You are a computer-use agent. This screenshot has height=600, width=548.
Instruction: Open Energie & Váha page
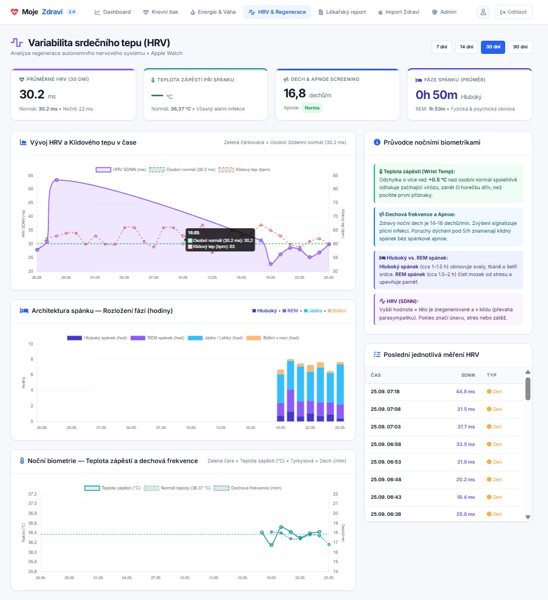click(x=213, y=12)
